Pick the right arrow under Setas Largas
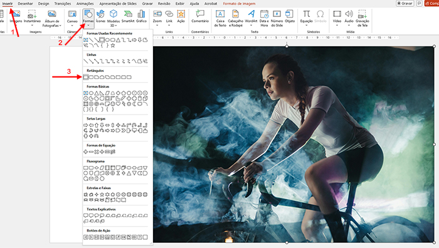439x248 pixels. click(86, 125)
